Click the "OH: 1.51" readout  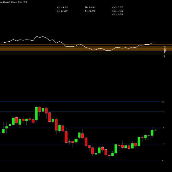click(x=118, y=11)
